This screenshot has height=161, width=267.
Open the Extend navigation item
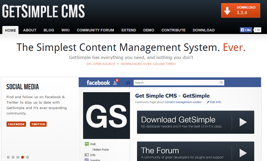tap(129, 30)
